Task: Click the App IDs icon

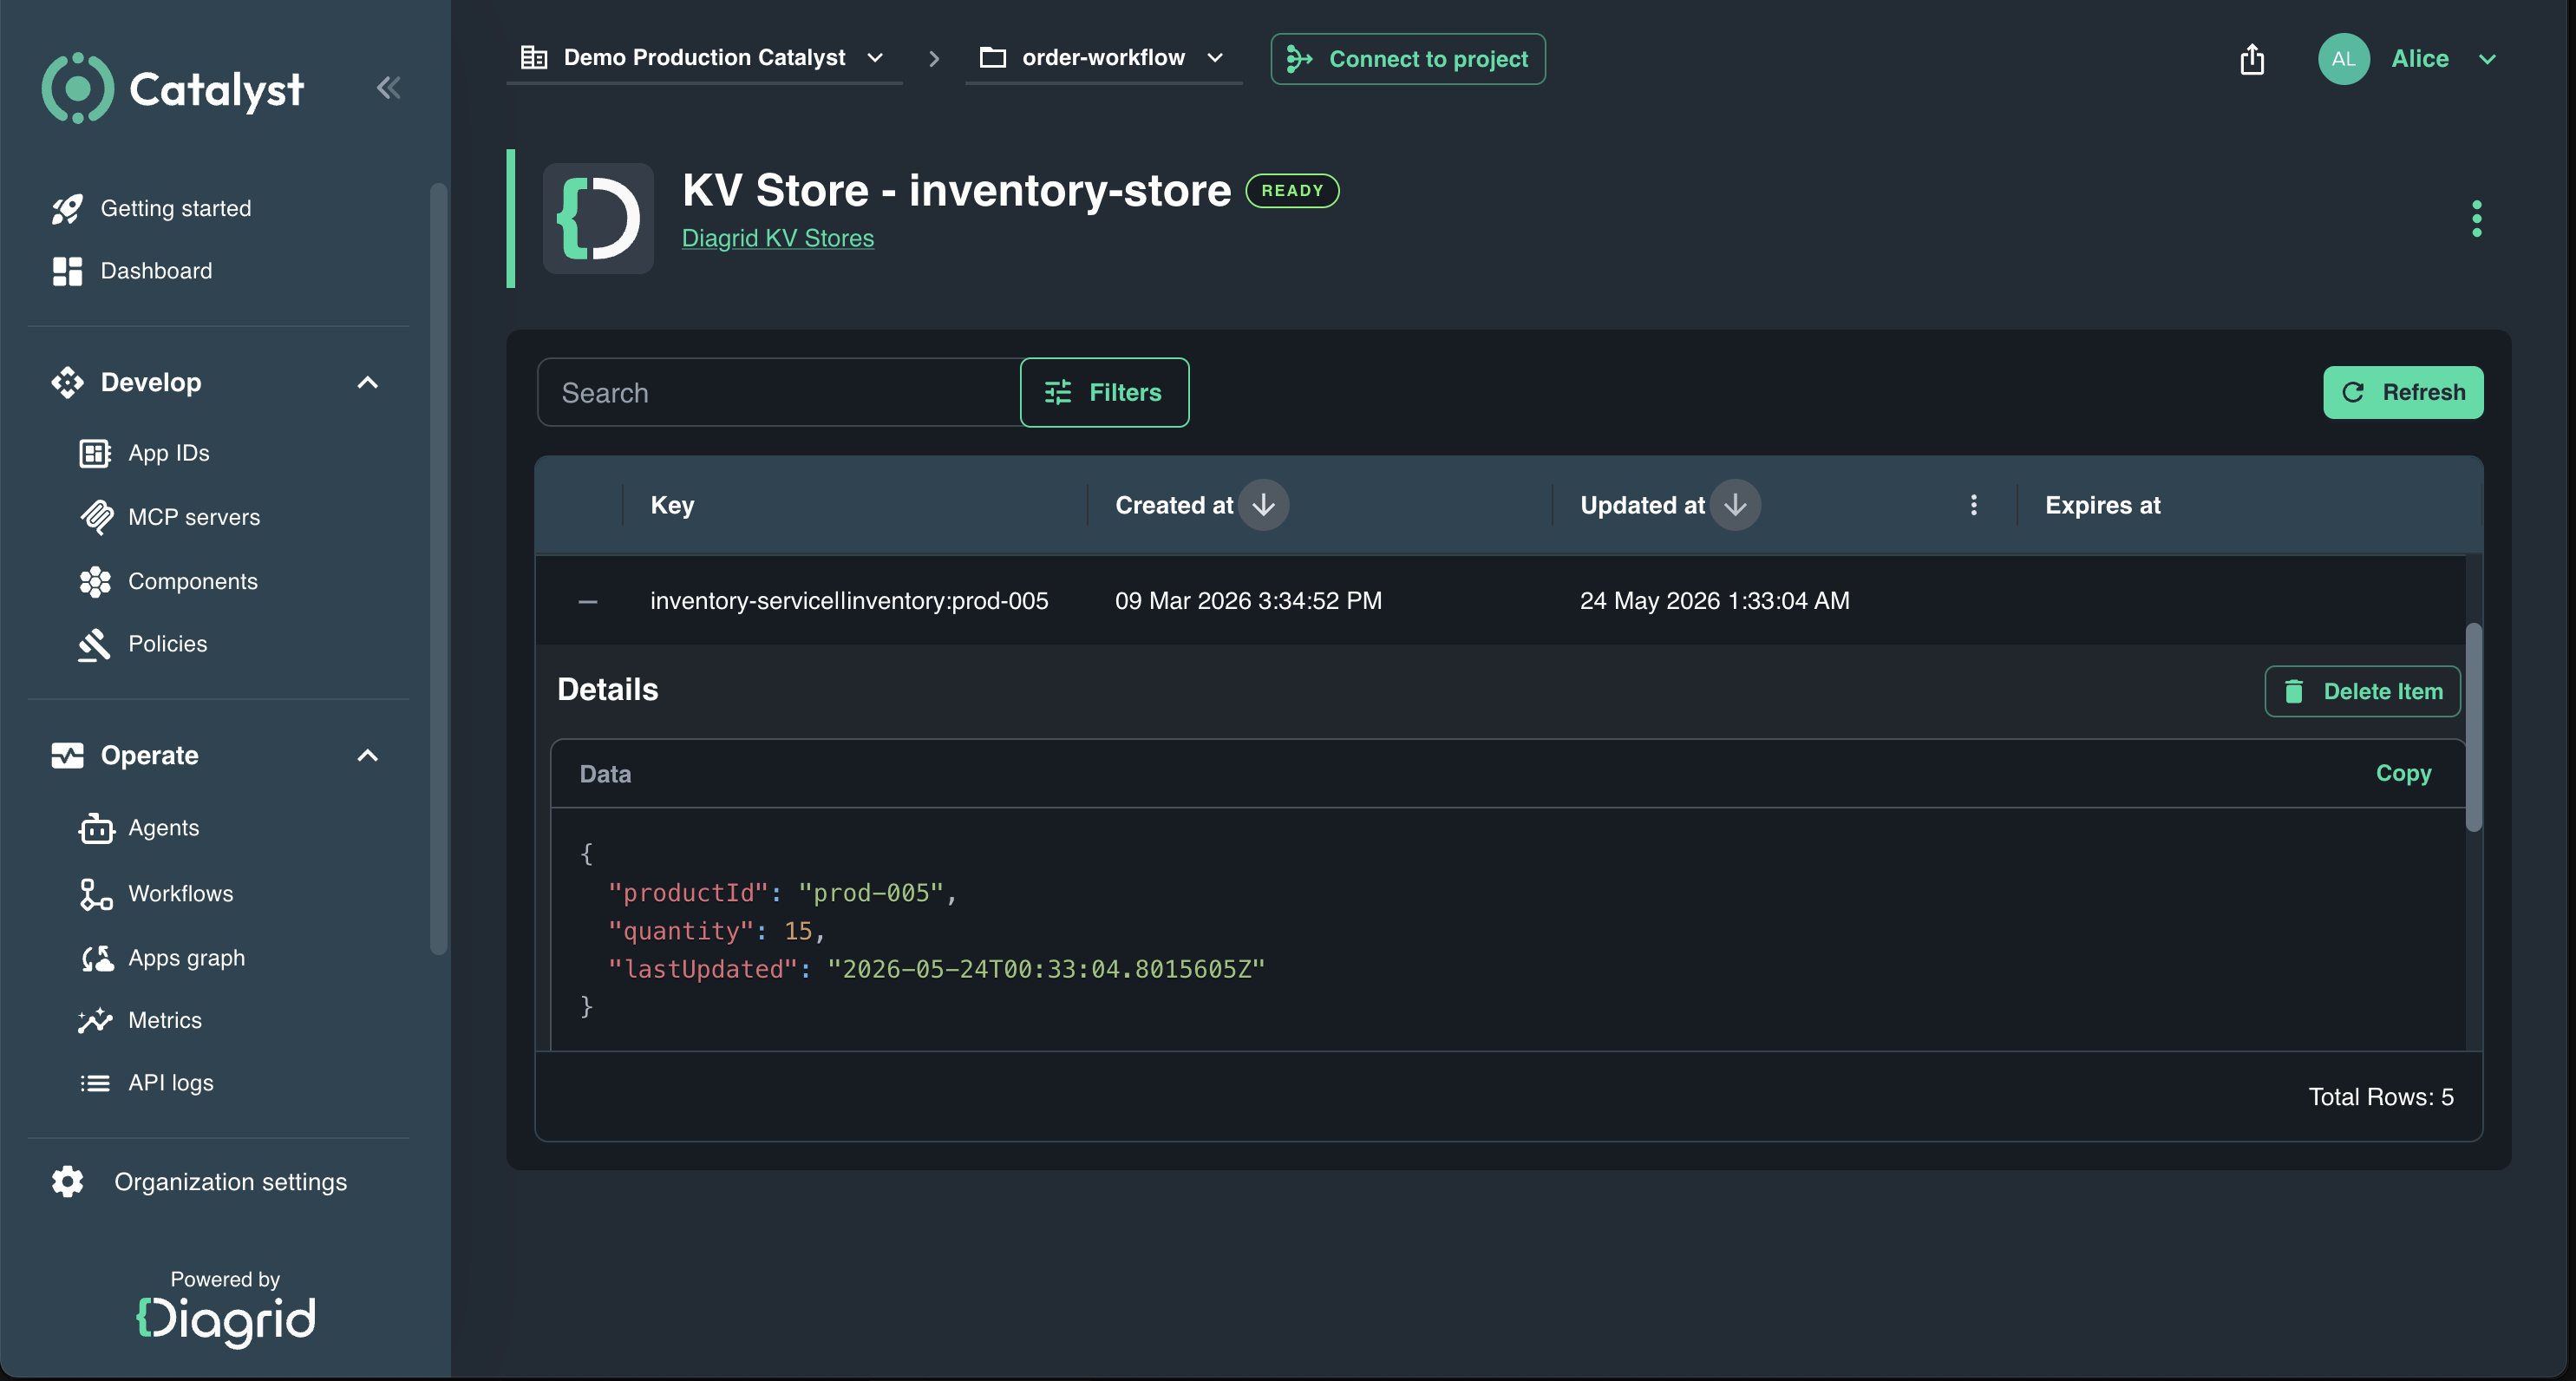Action: (x=95, y=453)
